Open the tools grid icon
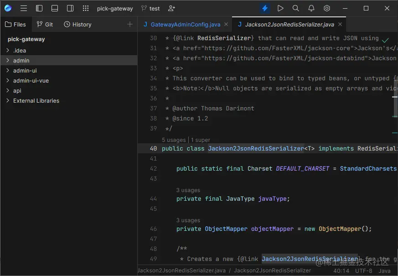This screenshot has height=276, width=398. [86, 8]
